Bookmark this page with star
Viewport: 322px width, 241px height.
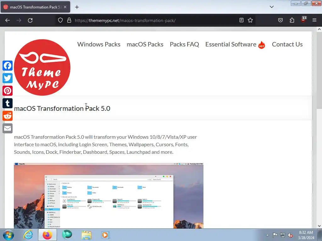click(250, 20)
